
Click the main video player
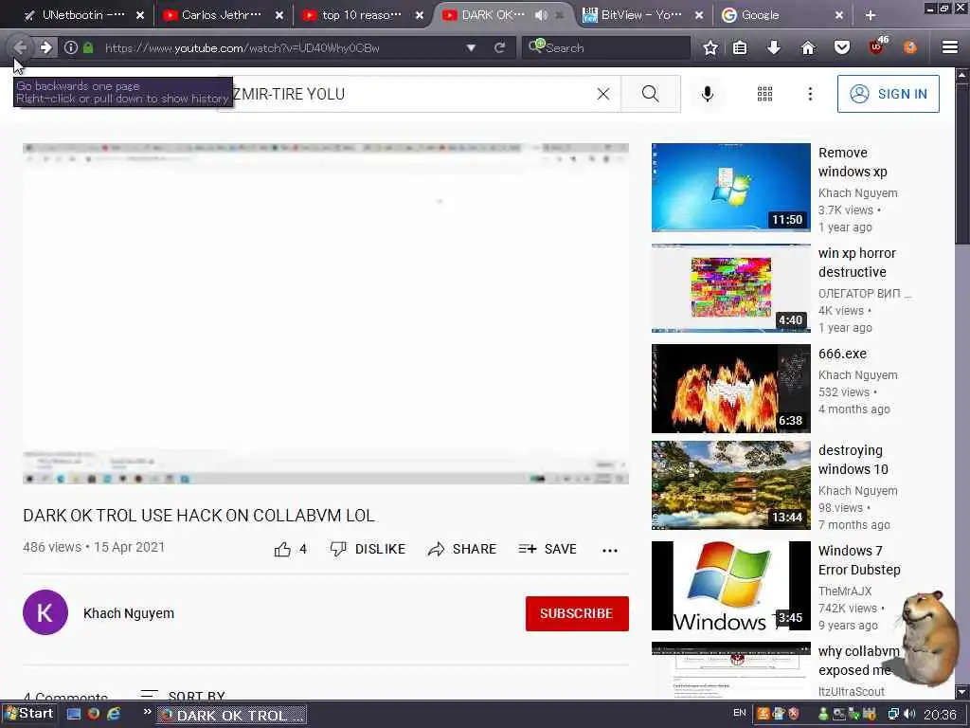[x=326, y=313]
